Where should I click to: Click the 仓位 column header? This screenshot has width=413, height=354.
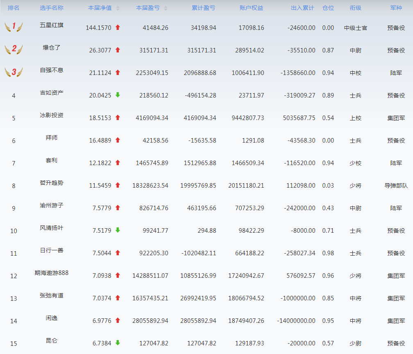[x=328, y=8]
